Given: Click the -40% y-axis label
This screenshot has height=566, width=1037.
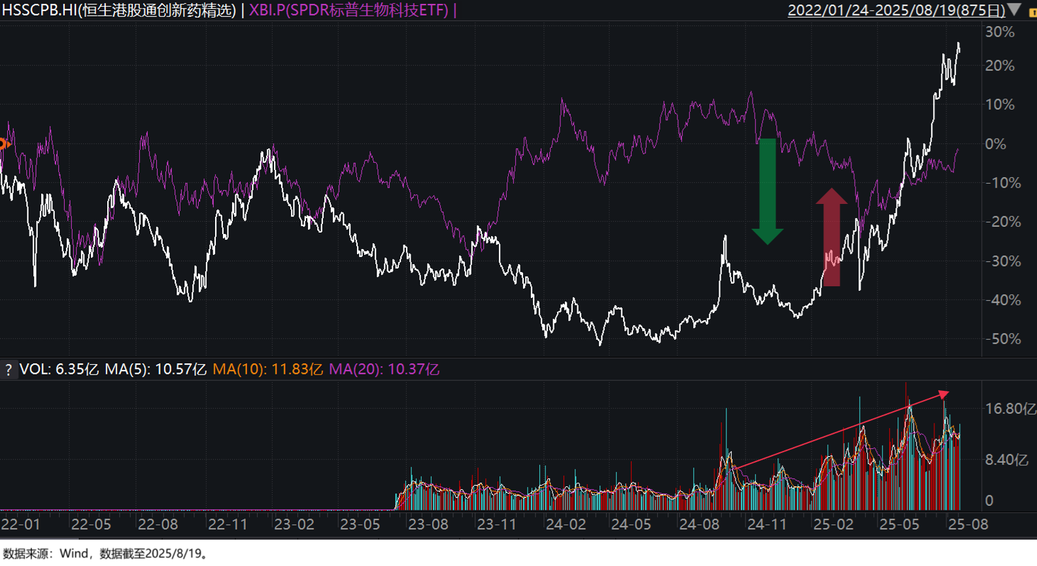Looking at the screenshot, I should 1003,300.
